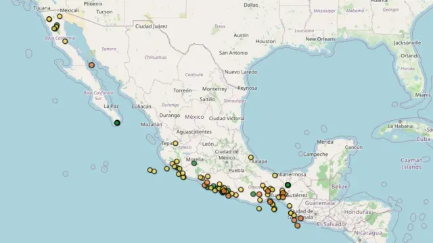
Task: Select the León label
Action: (x=208, y=144)
